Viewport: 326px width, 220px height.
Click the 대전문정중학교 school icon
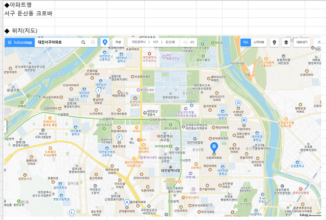tap(257, 133)
